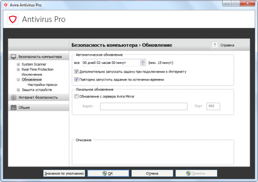Open the Общее section
Screen dimensions: 258x182
tap(24, 107)
